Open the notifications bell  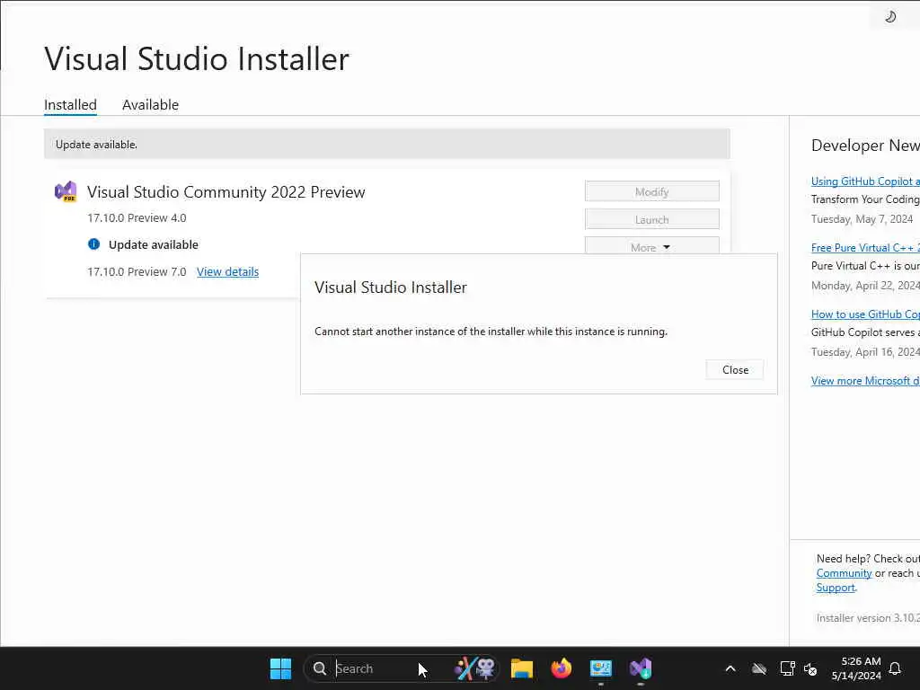896,668
